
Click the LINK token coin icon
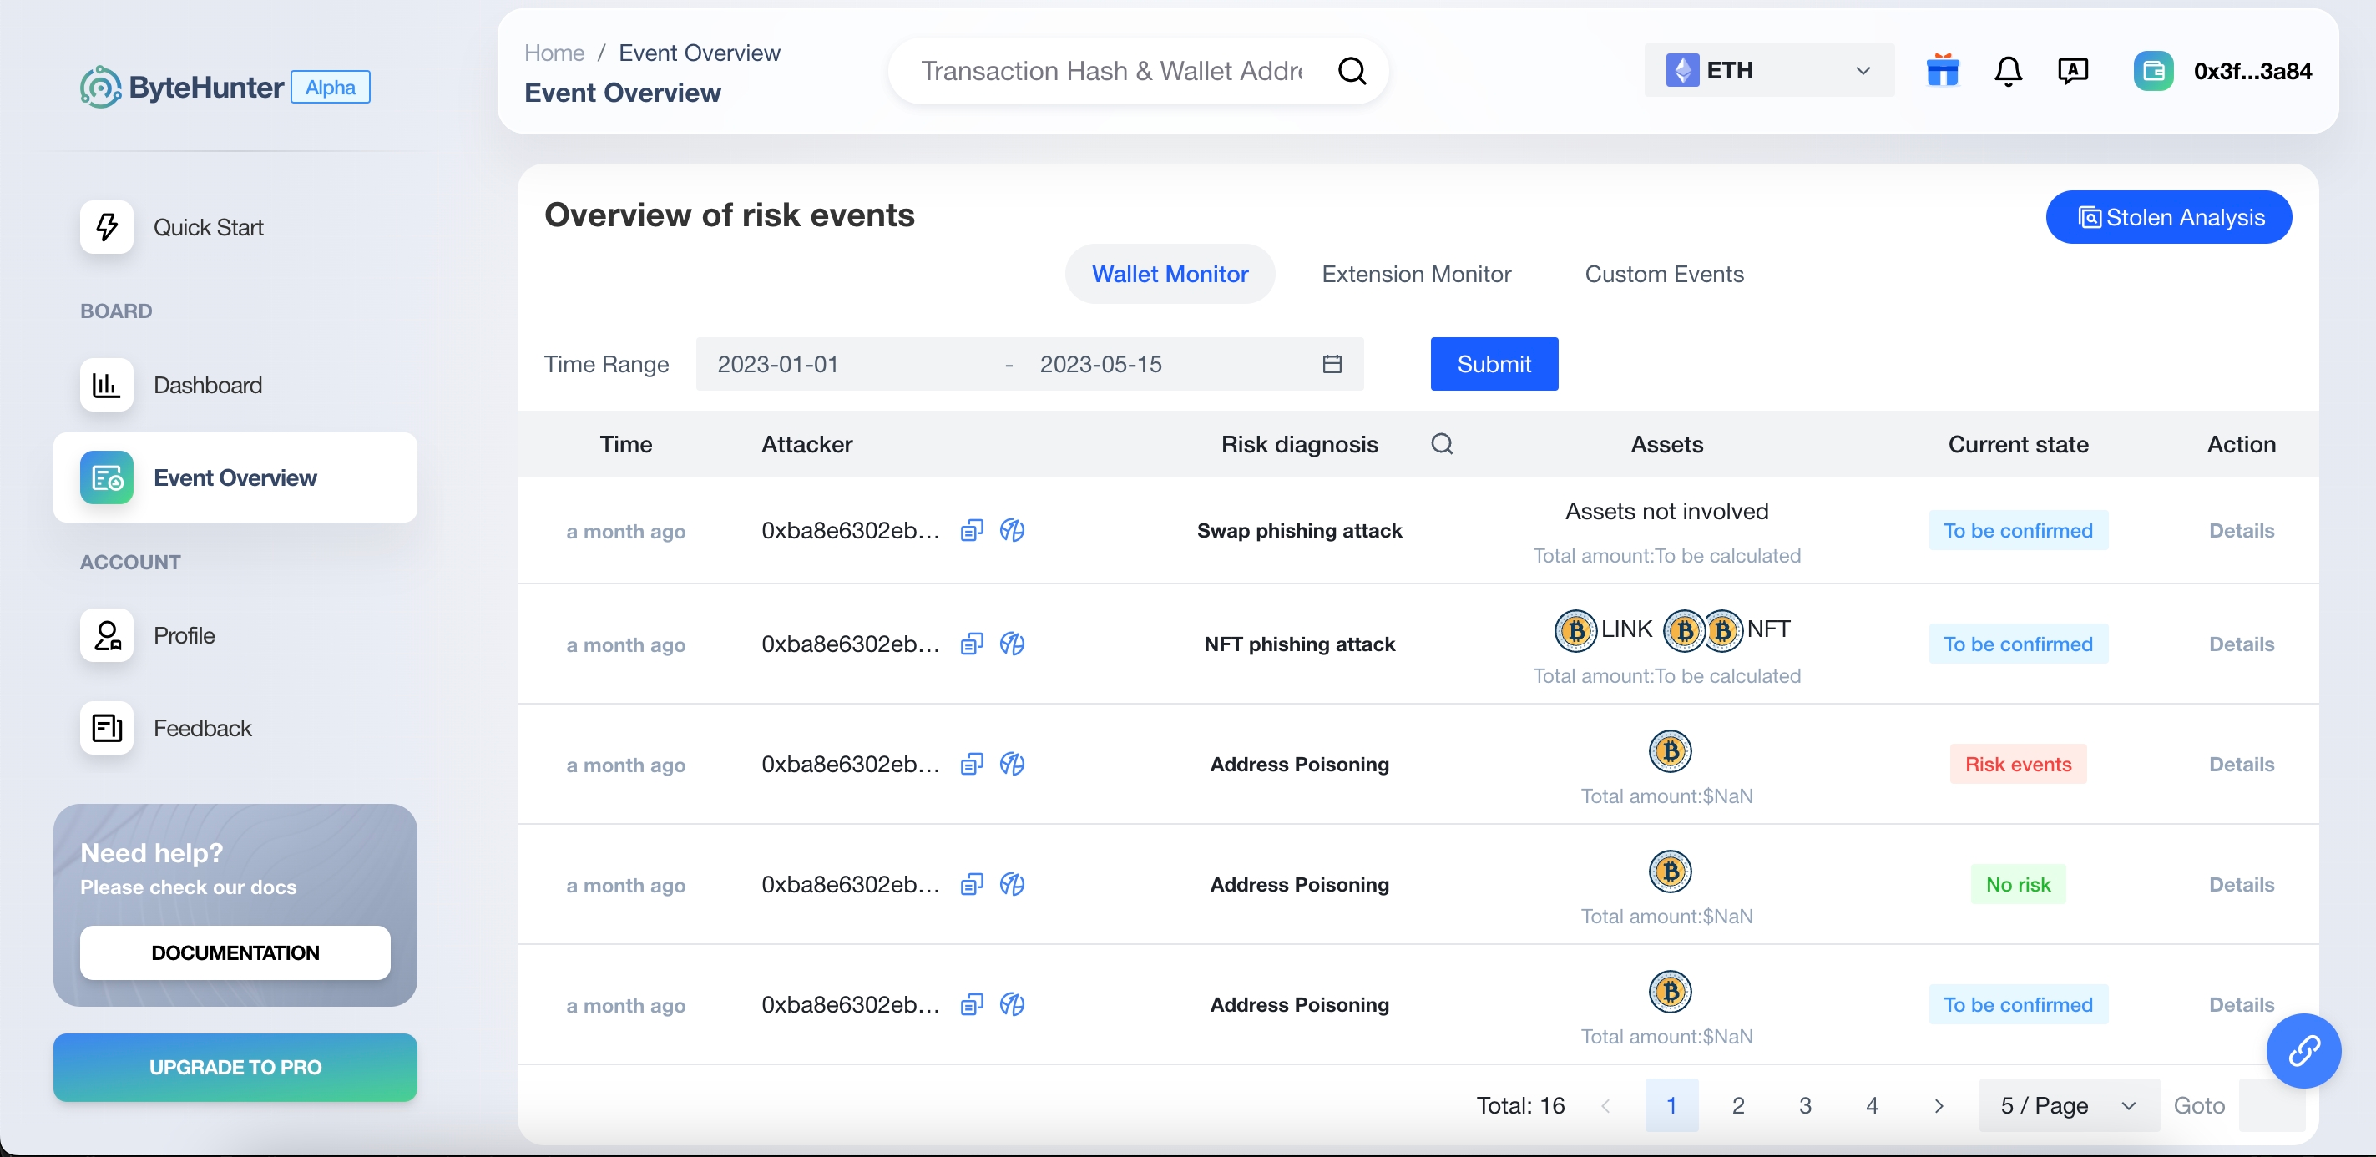[1575, 630]
